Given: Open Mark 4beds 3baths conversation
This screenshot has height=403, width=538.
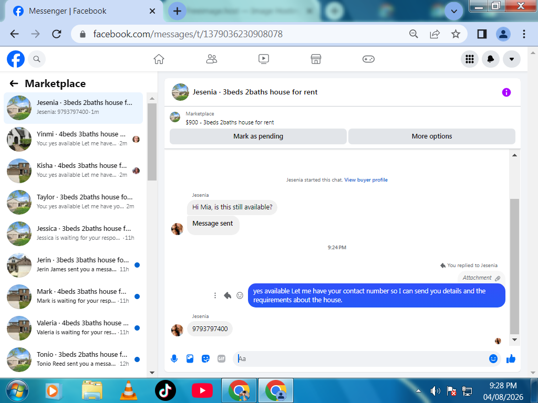Looking at the screenshot, I should coord(73,297).
